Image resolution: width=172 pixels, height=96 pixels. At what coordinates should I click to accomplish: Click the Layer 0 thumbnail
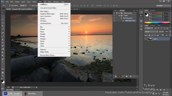point(150,39)
